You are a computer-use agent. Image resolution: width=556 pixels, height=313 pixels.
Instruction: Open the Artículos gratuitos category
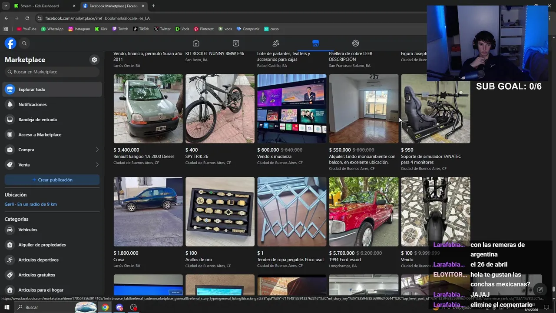tap(52, 275)
